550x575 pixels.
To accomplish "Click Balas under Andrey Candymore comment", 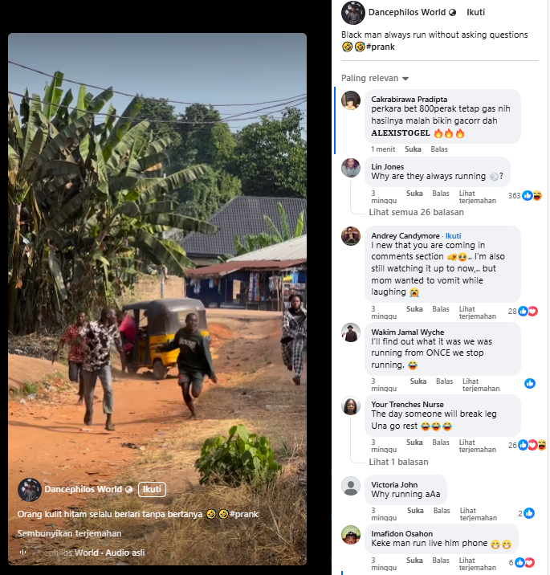I will (x=440, y=309).
